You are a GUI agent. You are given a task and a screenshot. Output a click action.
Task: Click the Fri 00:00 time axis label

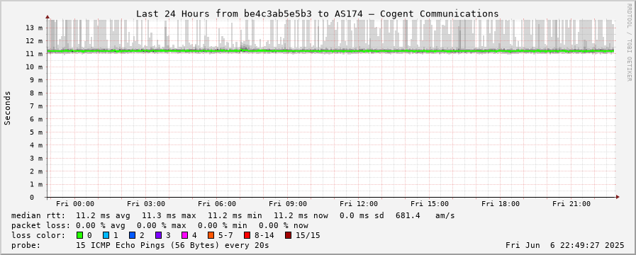(x=75, y=204)
